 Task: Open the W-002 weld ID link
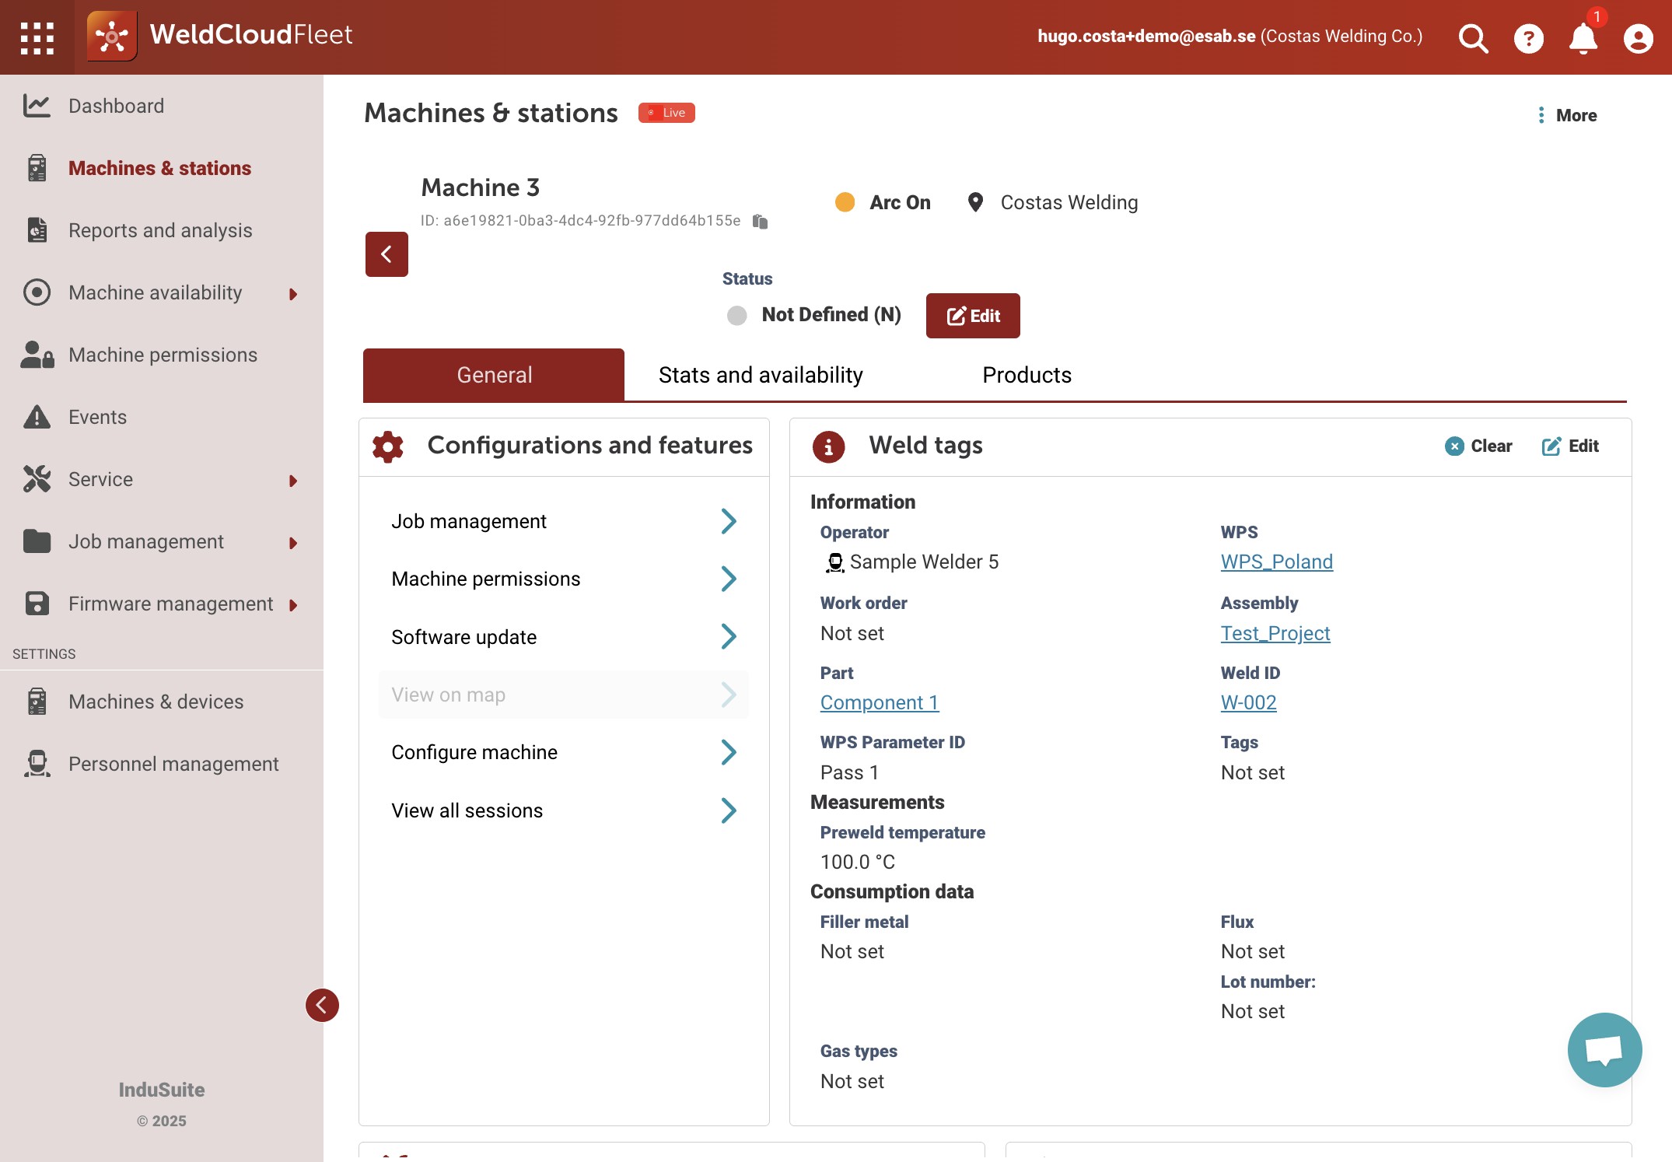pos(1248,702)
